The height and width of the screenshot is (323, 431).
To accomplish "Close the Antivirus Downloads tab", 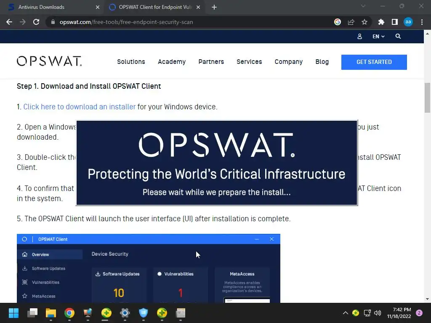I will 98,7.
